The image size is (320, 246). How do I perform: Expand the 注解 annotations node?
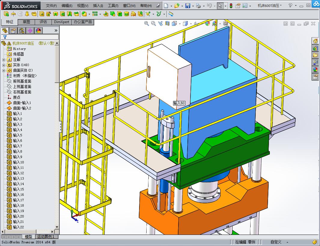(4, 59)
